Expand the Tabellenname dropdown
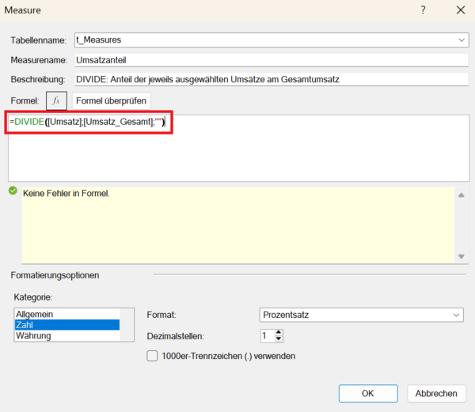Image resolution: width=475 pixels, height=412 pixels. tap(461, 40)
